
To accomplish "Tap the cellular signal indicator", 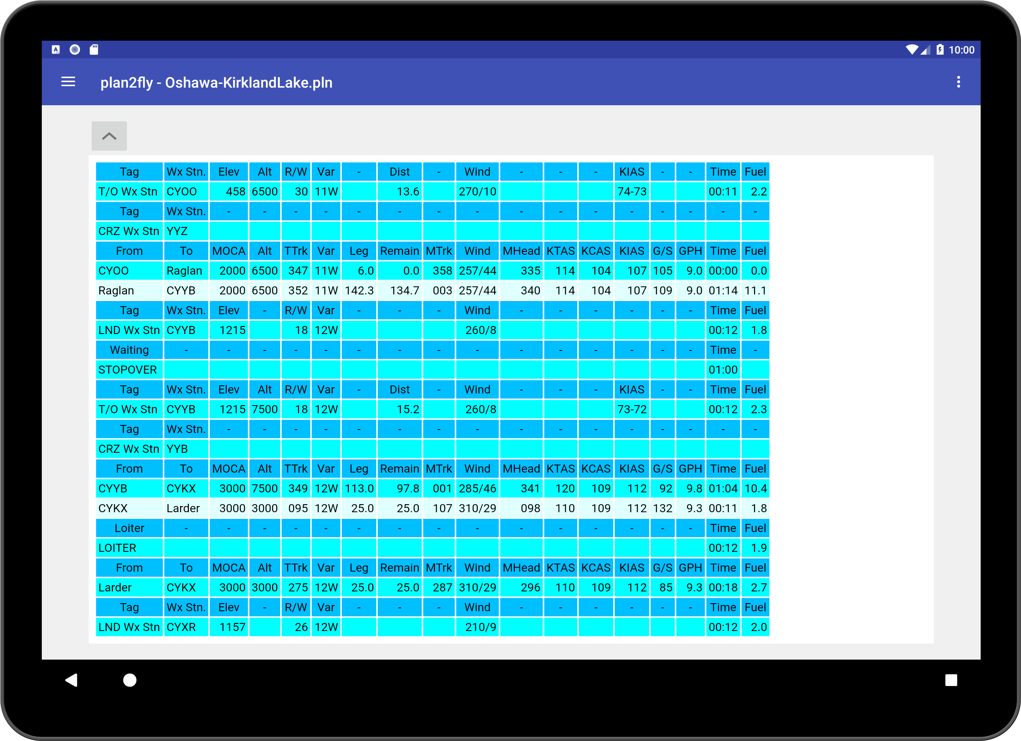I will click(x=925, y=50).
